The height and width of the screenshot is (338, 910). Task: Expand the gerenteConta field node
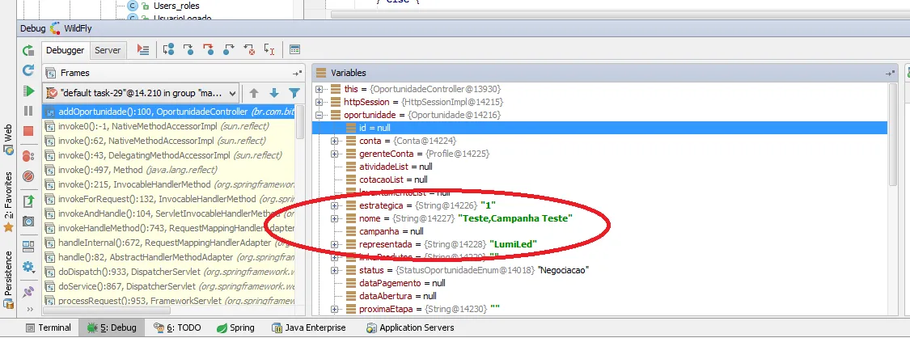pos(334,154)
